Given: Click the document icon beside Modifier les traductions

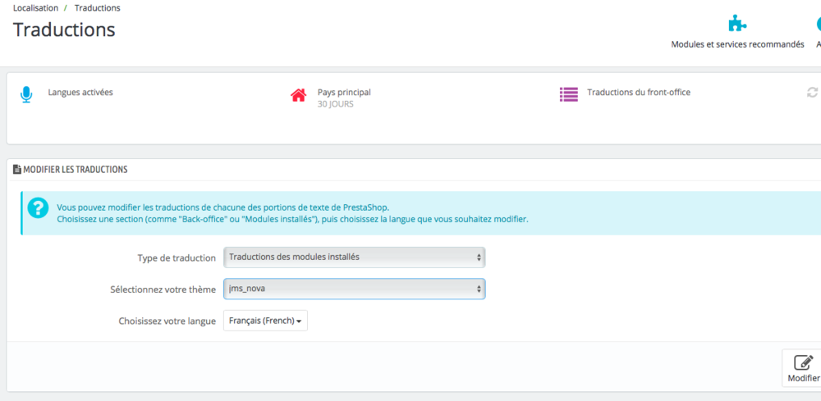Looking at the screenshot, I should [x=16, y=169].
